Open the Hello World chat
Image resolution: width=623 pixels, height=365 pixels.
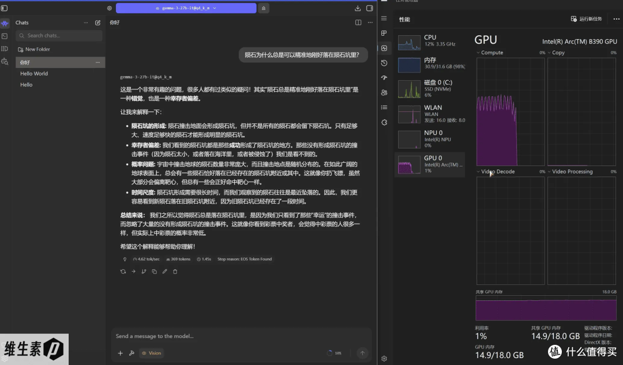point(34,73)
